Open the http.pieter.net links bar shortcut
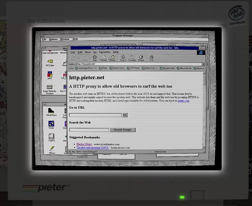This screenshot has width=252, height=206. (x=184, y=68)
